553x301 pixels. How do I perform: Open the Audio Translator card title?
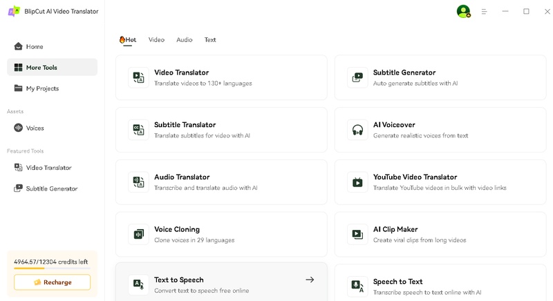point(182,177)
